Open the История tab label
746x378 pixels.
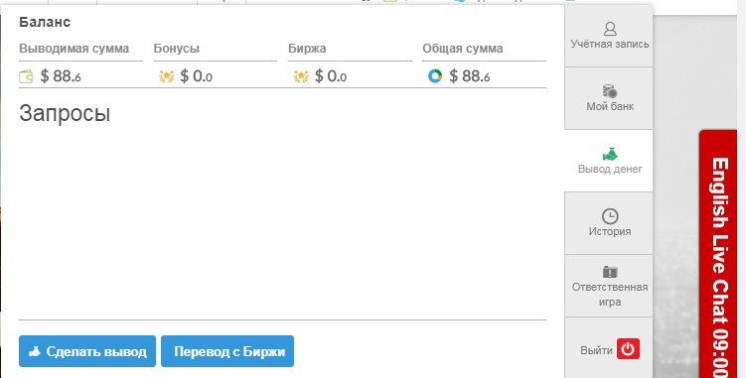coord(610,231)
